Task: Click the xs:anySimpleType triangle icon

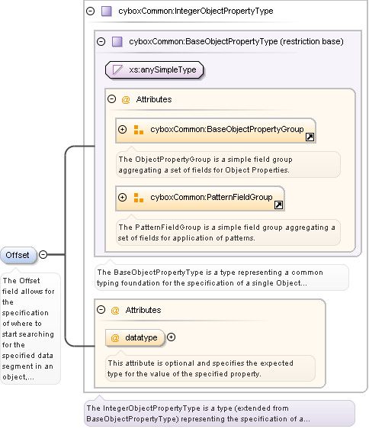Action: pyautogui.click(x=117, y=69)
